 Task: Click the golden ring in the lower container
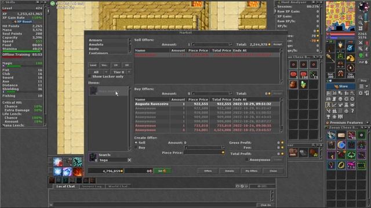[341, 165]
